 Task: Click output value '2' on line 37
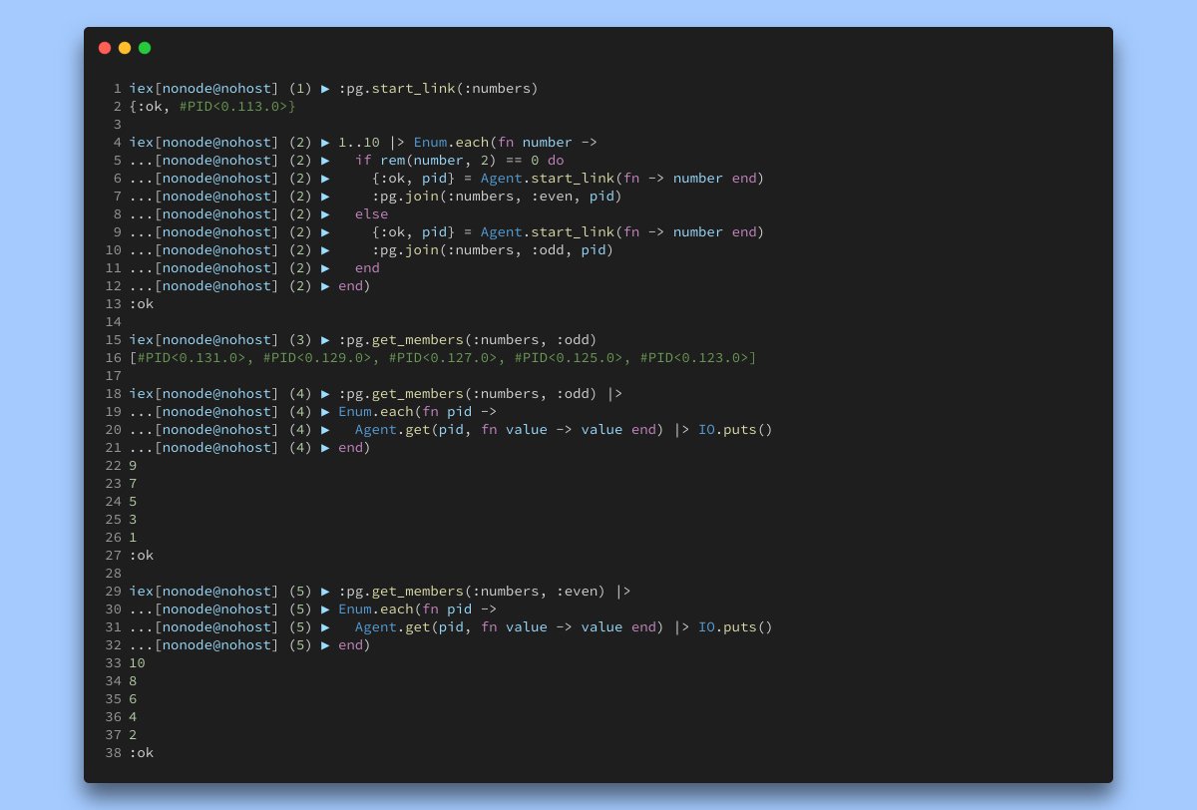coord(133,734)
